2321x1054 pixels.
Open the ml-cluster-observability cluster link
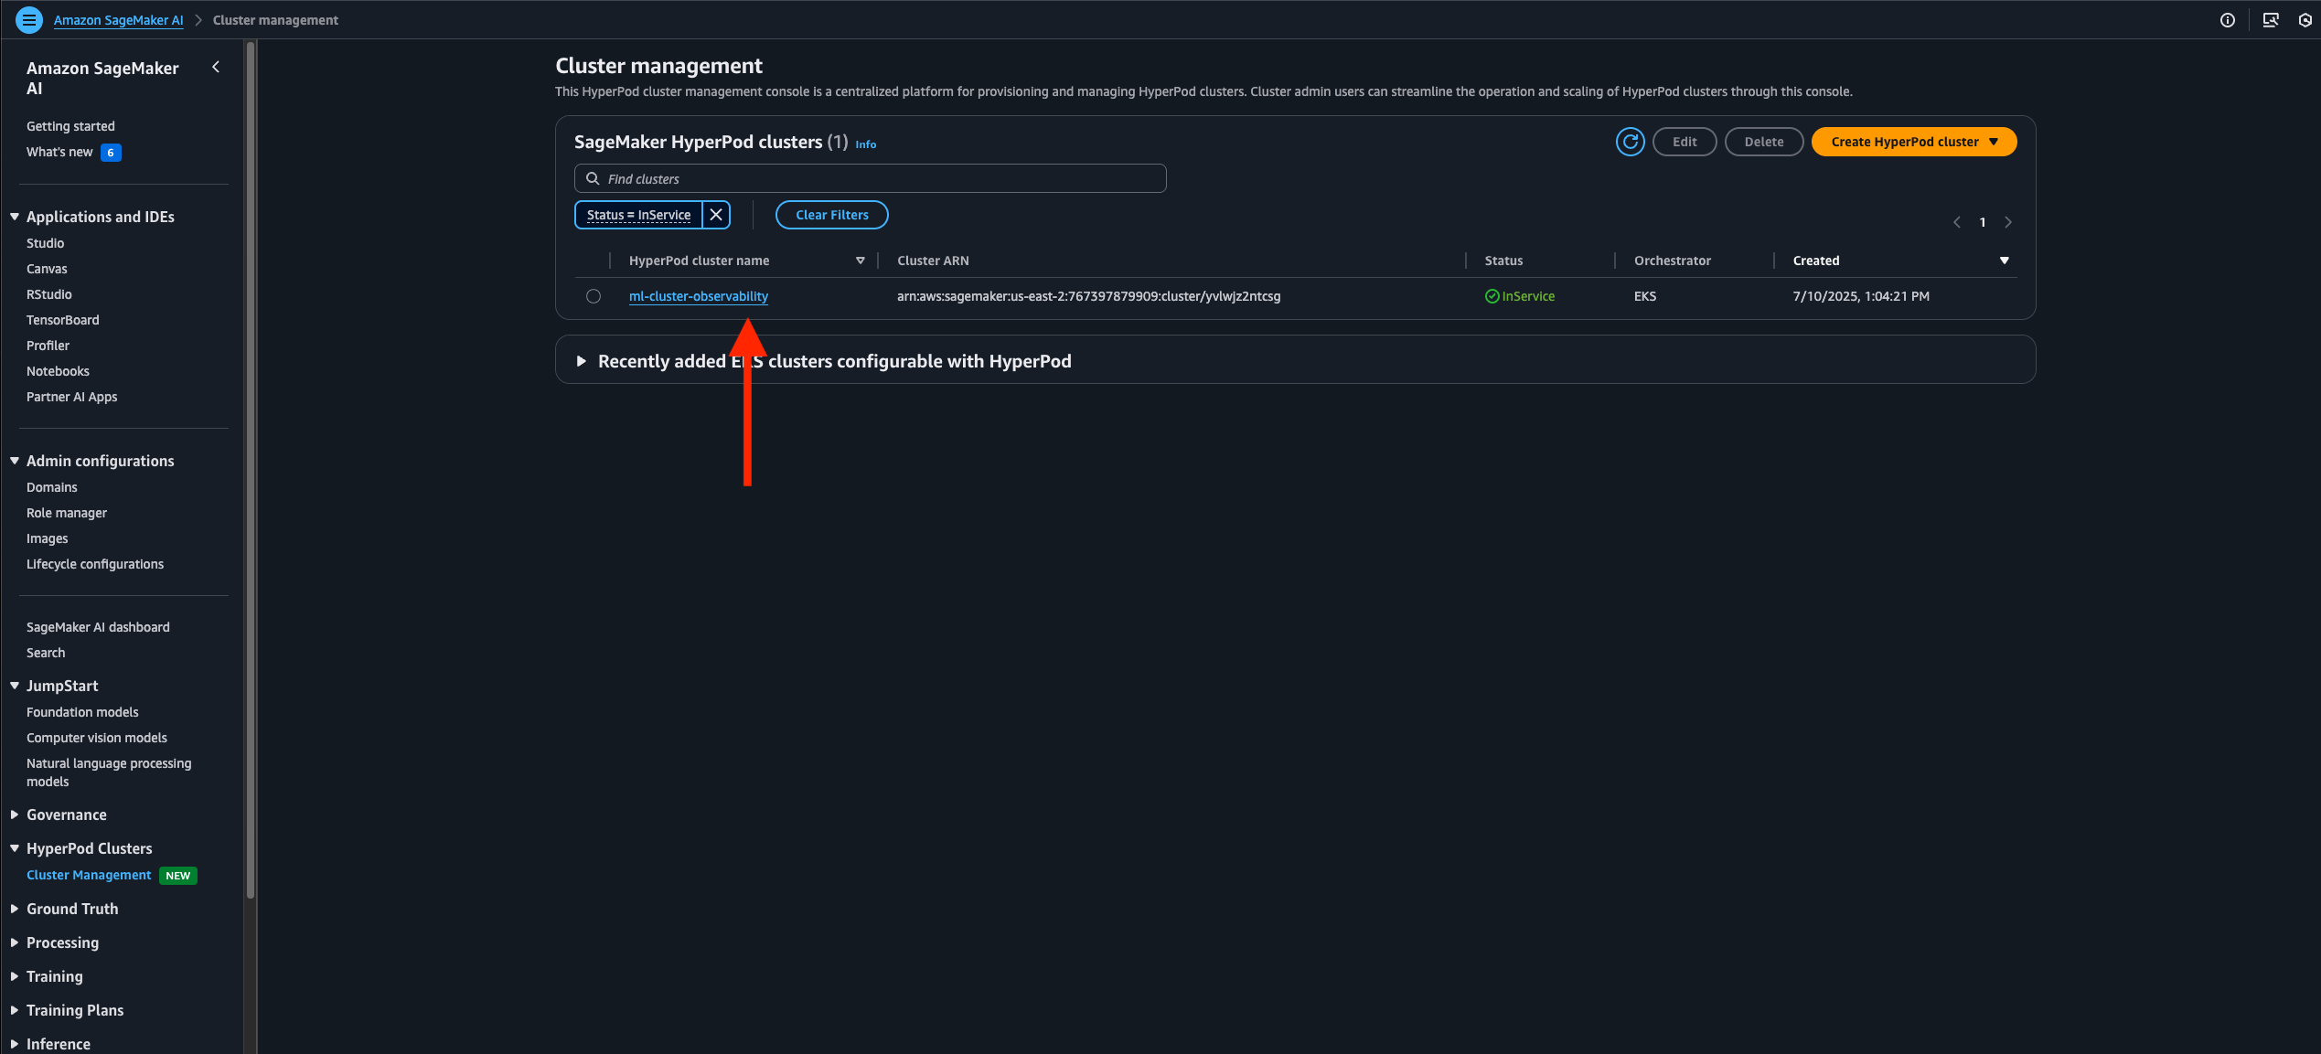tap(698, 296)
